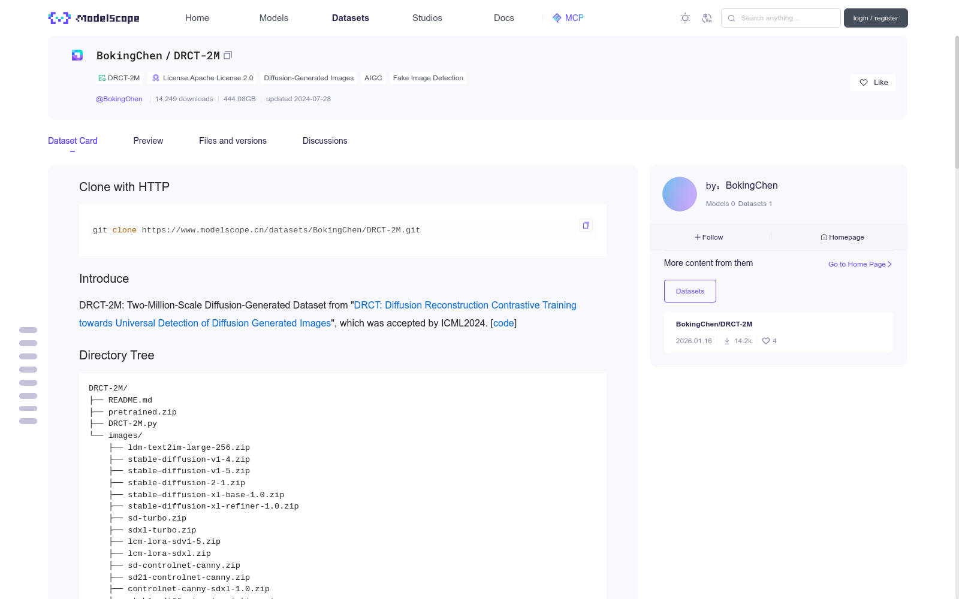Viewport: 959px width, 599px height.
Task: Open the Studios menu
Action: 427,18
